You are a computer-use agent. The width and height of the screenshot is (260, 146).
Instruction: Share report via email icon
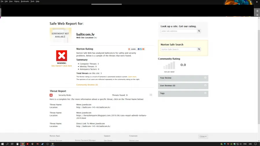click(143, 49)
